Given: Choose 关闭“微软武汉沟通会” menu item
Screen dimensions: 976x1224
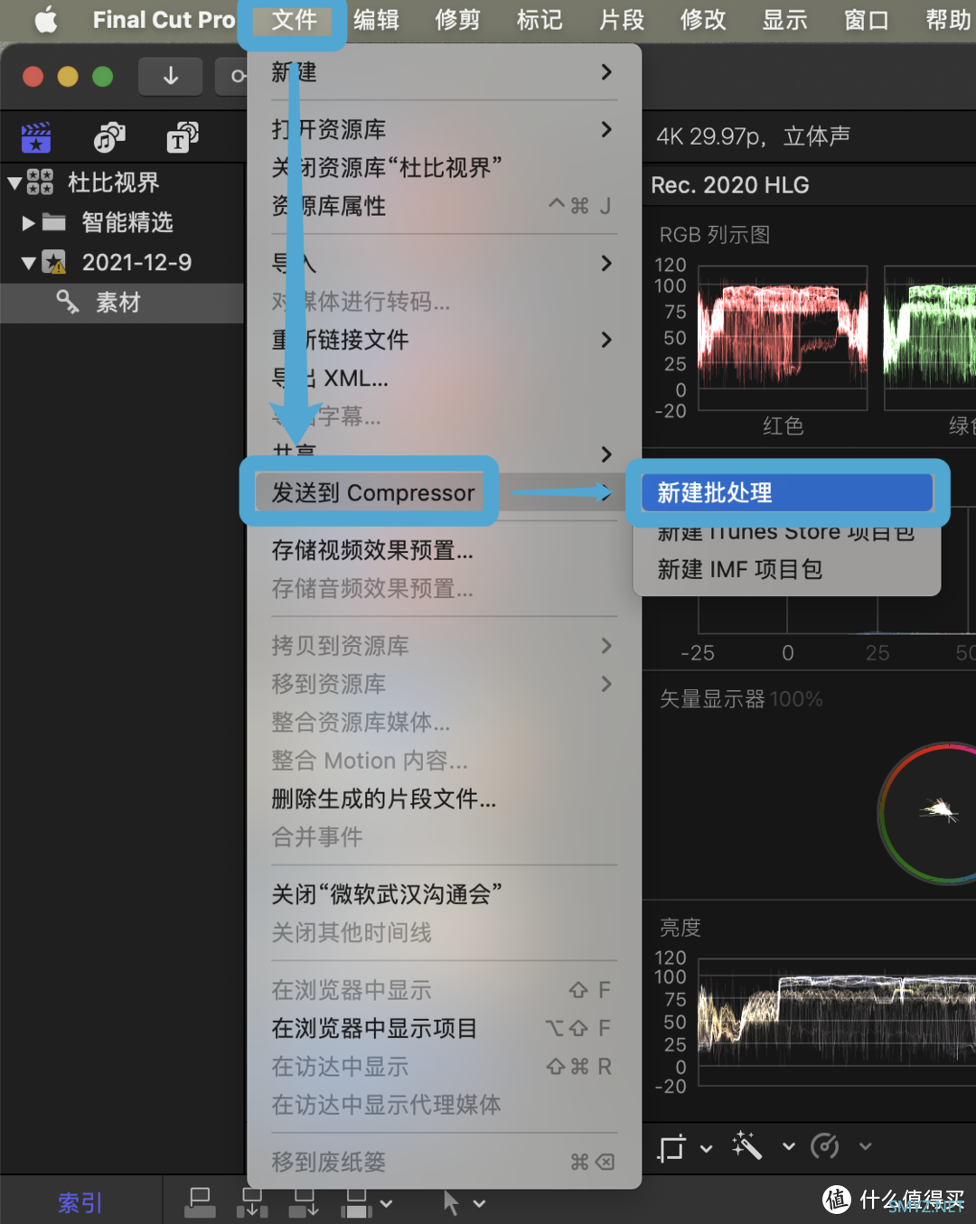Looking at the screenshot, I should click(x=444, y=894).
